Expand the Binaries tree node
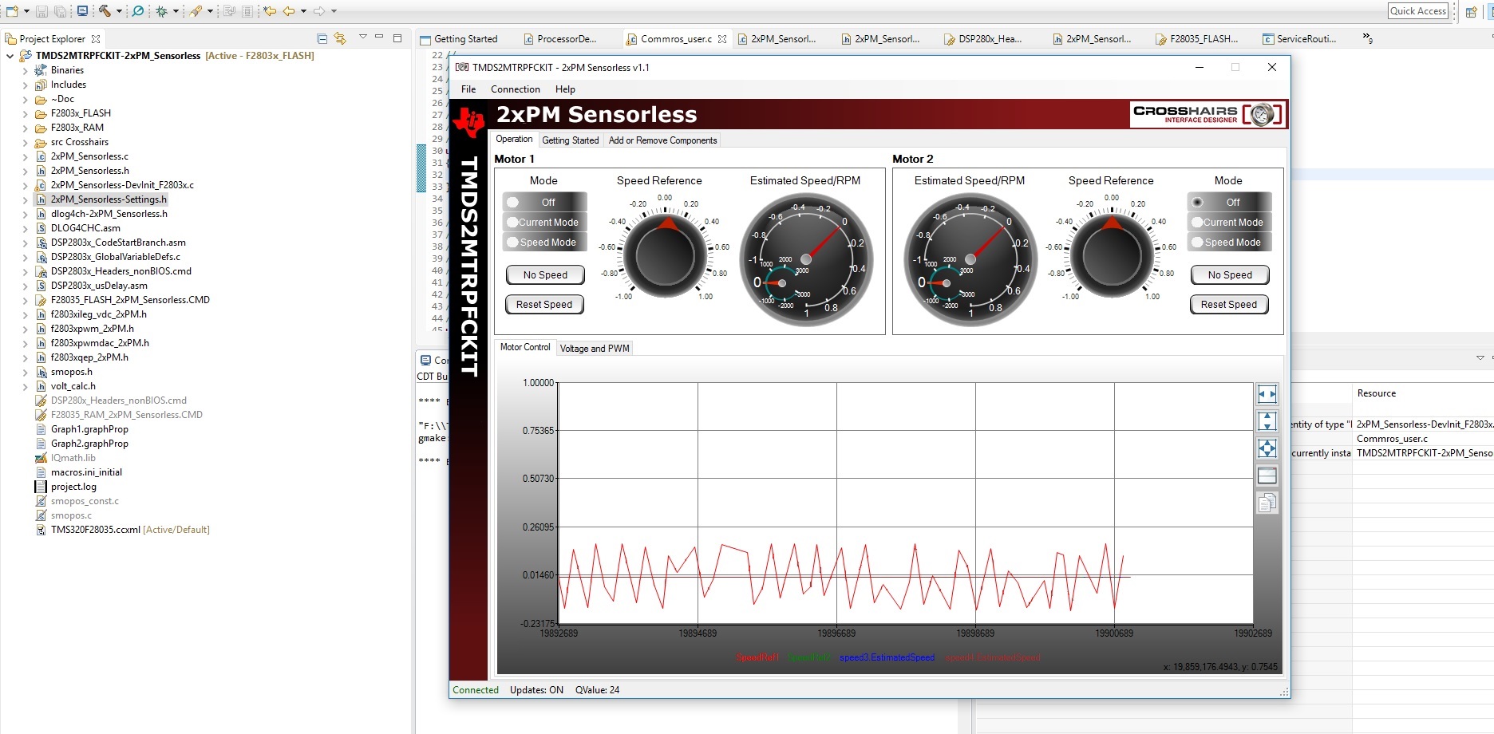This screenshot has height=734, width=1494. point(25,70)
